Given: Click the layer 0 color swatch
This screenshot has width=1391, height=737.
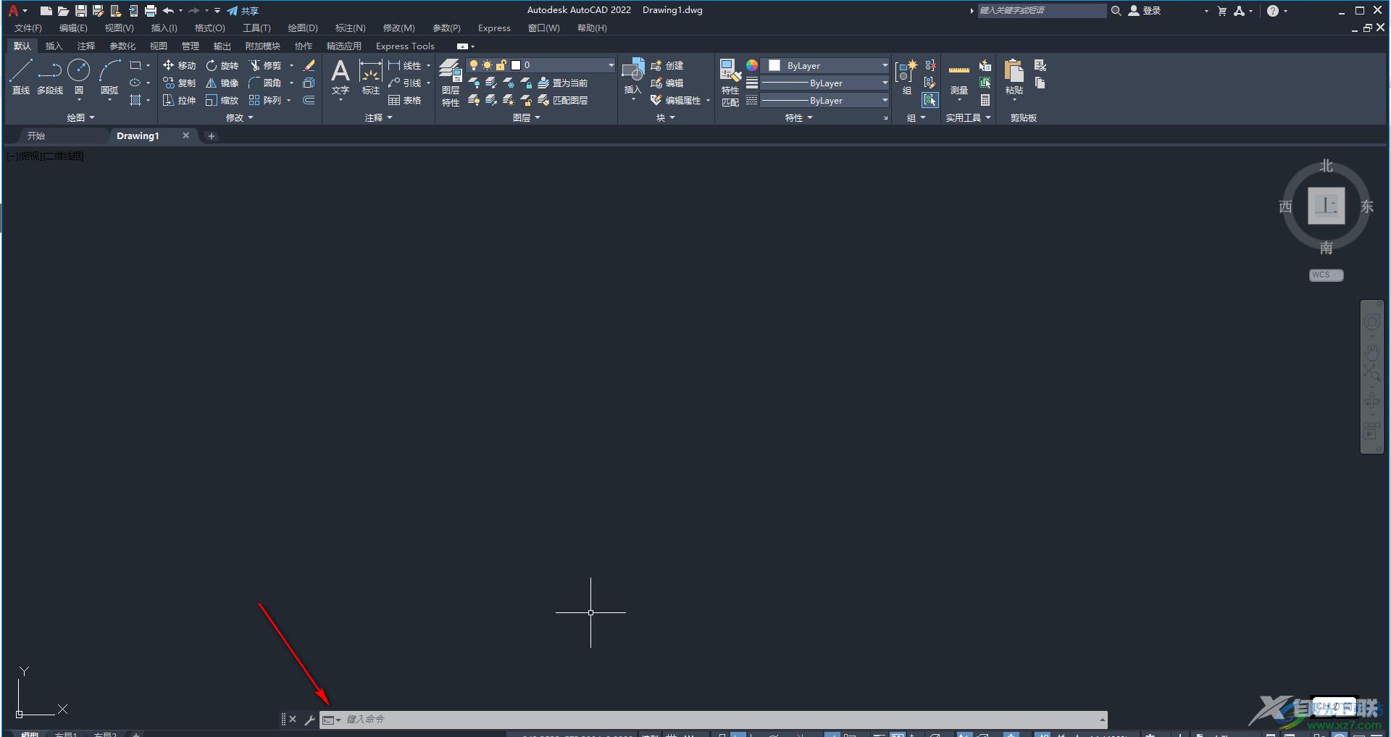Looking at the screenshot, I should [516, 65].
